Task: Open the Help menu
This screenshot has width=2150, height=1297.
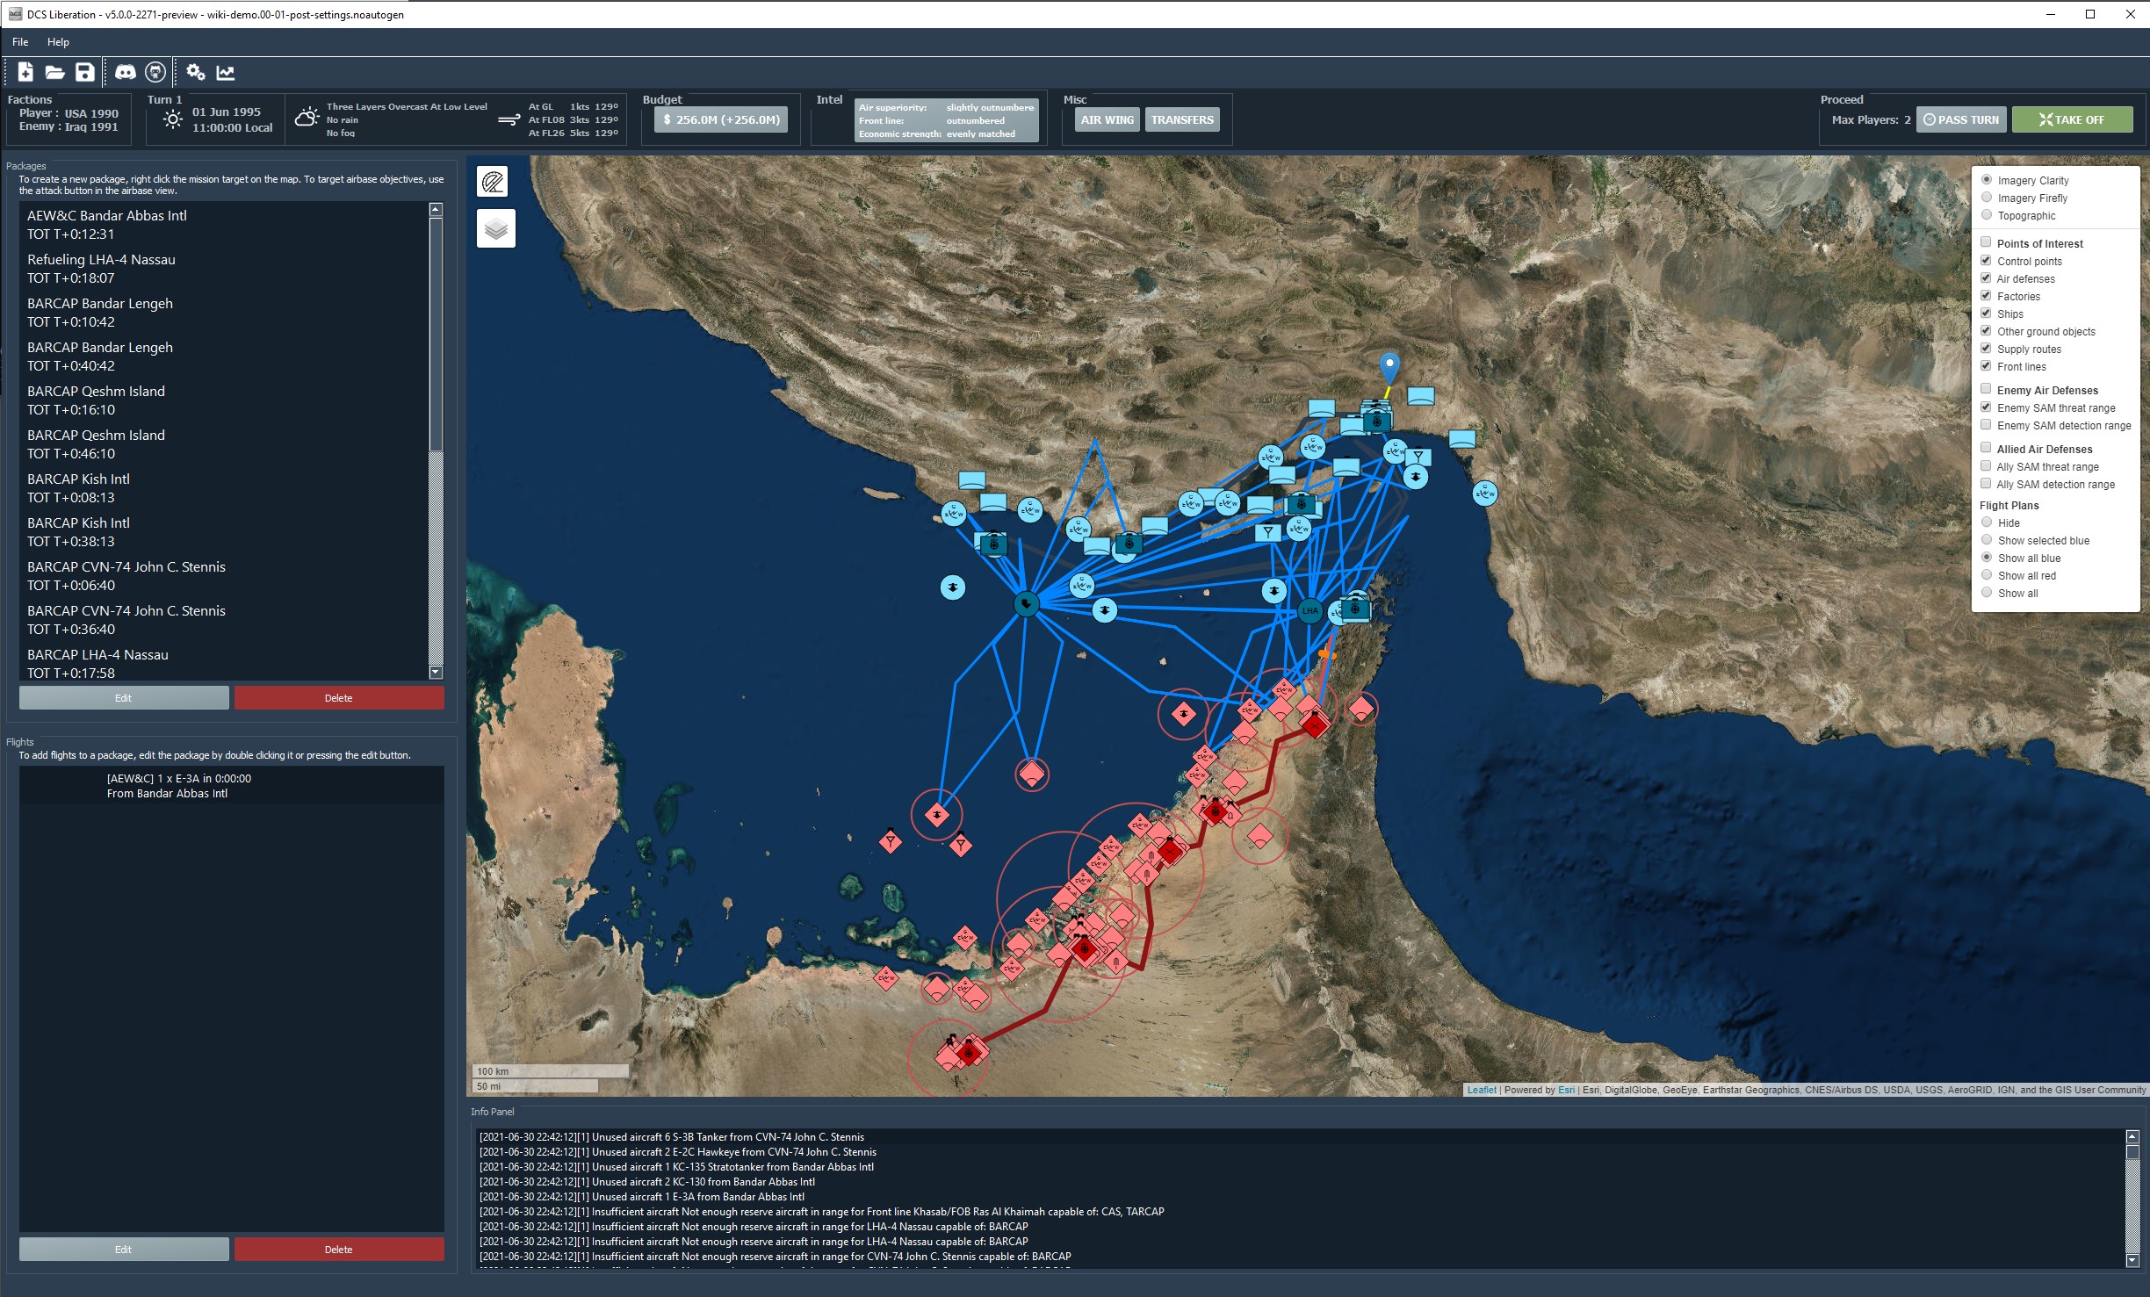Action: 58,42
